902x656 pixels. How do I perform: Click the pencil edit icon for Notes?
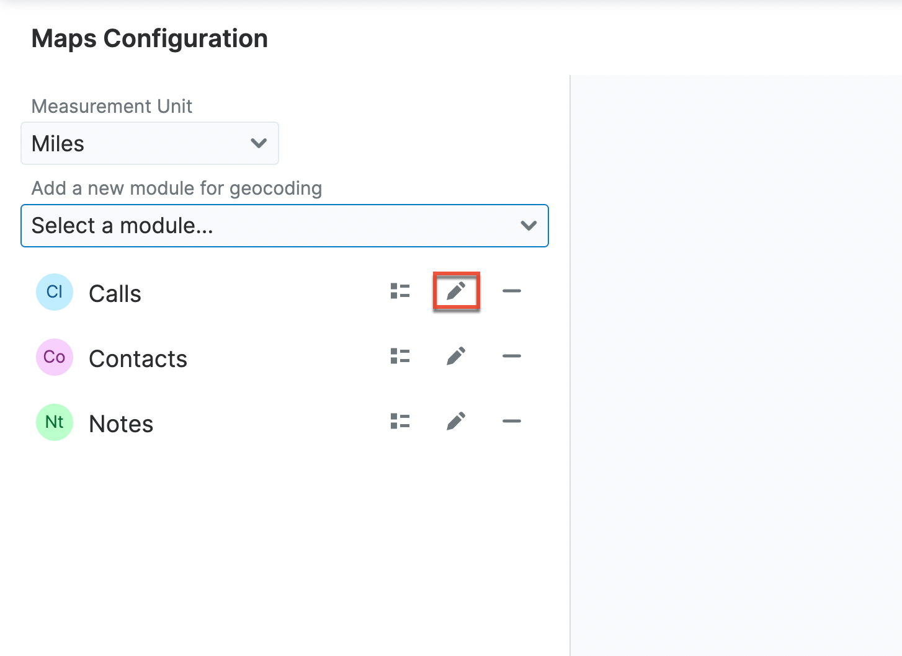[456, 421]
